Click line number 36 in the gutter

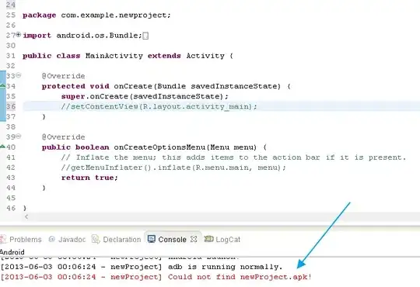pyautogui.click(x=11, y=106)
